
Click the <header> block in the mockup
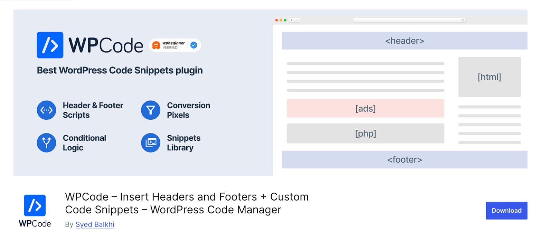(404, 41)
